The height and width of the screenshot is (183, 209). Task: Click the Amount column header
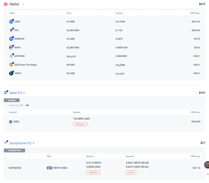pyautogui.click(x=119, y=13)
